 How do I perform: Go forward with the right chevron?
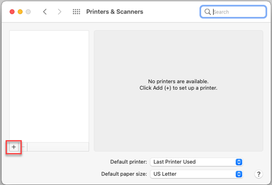point(59,12)
